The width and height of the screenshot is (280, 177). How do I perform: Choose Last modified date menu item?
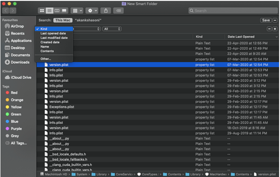pyautogui.click(x=54, y=38)
